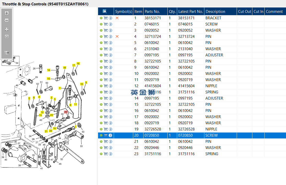Click part number 0746015 in Parts No. column

coord(152,24)
